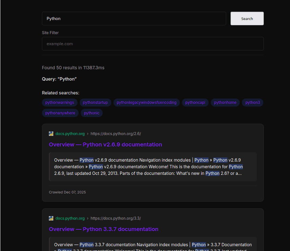Pick the pythonhome related search
290x251 pixels.
[225, 102]
